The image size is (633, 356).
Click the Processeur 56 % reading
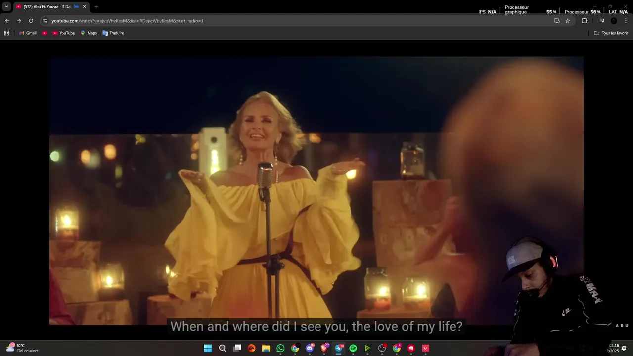coord(583,12)
